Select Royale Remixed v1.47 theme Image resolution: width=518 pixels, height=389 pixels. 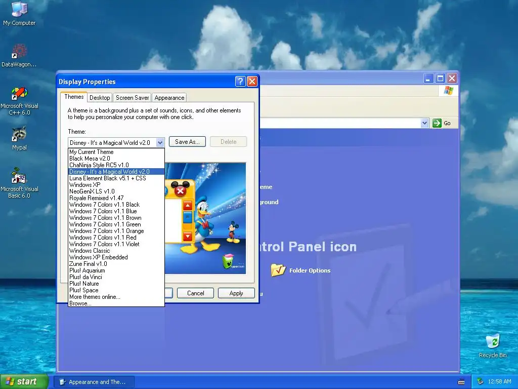pyautogui.click(x=116, y=198)
